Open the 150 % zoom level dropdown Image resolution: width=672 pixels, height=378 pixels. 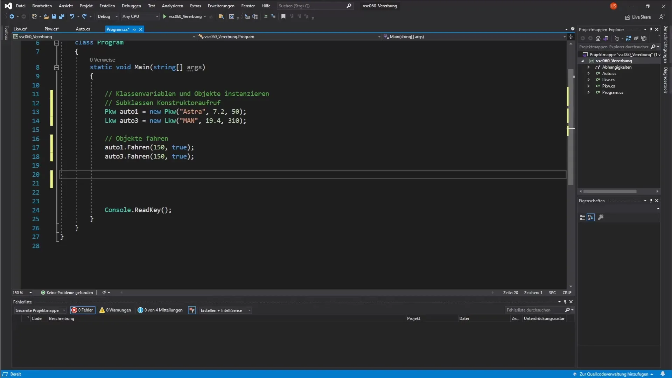22,293
